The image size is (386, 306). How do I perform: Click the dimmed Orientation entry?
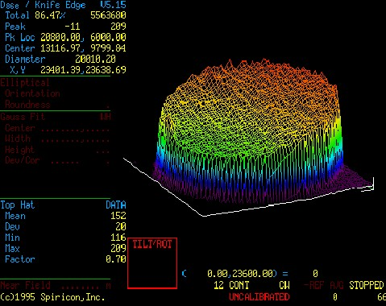click(x=32, y=93)
